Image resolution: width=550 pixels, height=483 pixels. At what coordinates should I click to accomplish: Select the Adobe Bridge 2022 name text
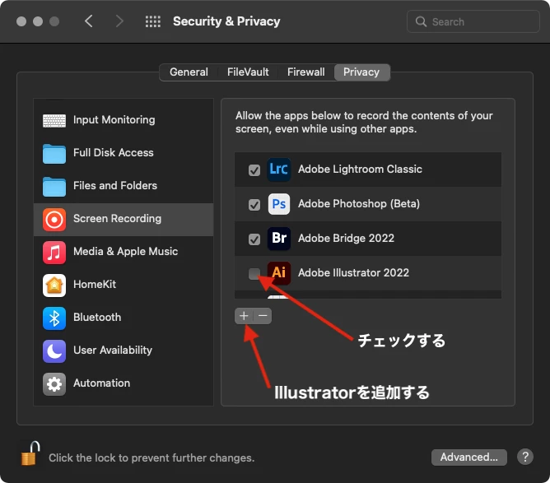346,239
